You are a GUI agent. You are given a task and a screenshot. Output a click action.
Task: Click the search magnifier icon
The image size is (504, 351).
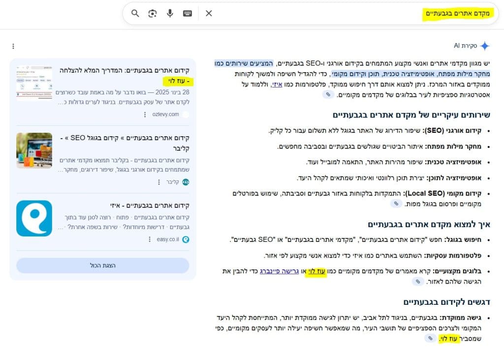pyautogui.click(x=135, y=13)
